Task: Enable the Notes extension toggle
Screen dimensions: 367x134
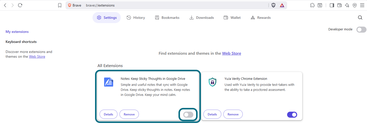Action: pos(188,115)
